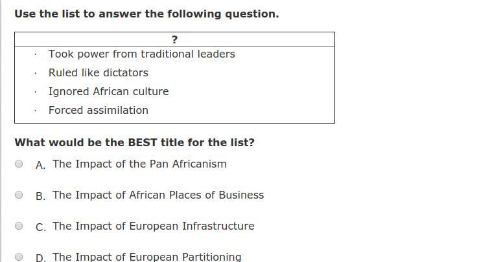The height and width of the screenshot is (262, 490).
Task: Click the letter 'C.' option label
Action: (x=41, y=227)
